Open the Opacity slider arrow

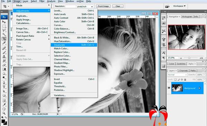(204, 75)
